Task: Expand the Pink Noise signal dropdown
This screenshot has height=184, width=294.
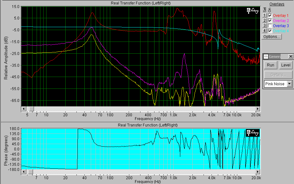Action: coord(290,84)
